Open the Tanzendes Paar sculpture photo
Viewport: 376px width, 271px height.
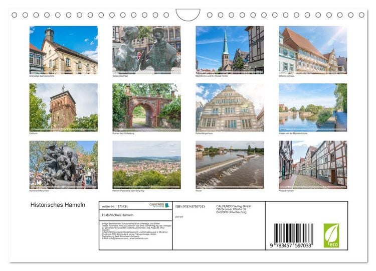146,50
